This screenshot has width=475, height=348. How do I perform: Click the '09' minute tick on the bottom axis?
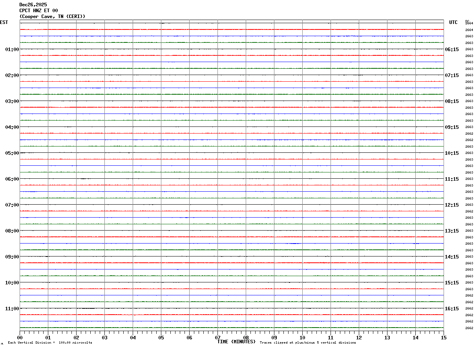click(274, 337)
